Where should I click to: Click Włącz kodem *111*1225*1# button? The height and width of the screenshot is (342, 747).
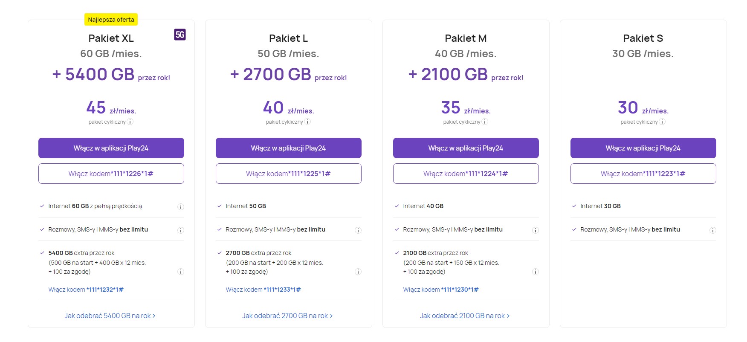coord(289,174)
